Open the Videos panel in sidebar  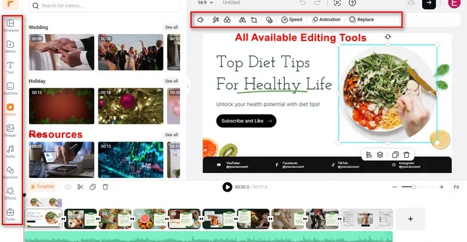(x=10, y=110)
